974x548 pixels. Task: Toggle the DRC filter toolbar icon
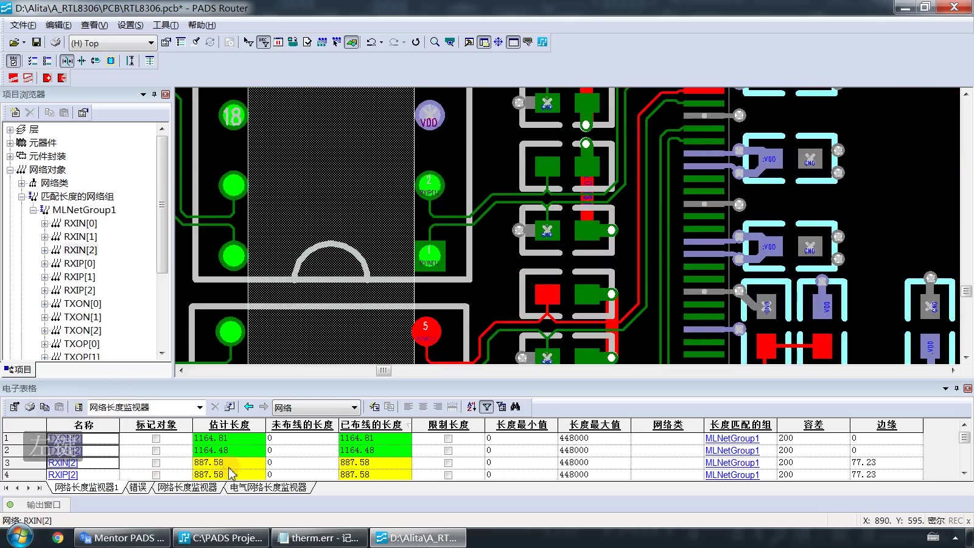[263, 42]
